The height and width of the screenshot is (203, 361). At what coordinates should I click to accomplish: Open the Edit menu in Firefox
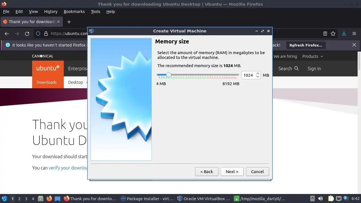pos(19,12)
